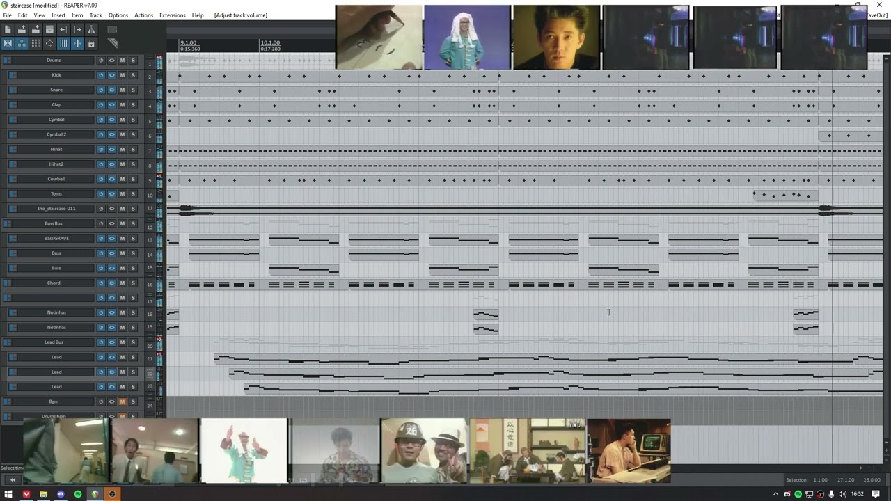Click the taskbar clock showing 16:52

pyautogui.click(x=858, y=494)
